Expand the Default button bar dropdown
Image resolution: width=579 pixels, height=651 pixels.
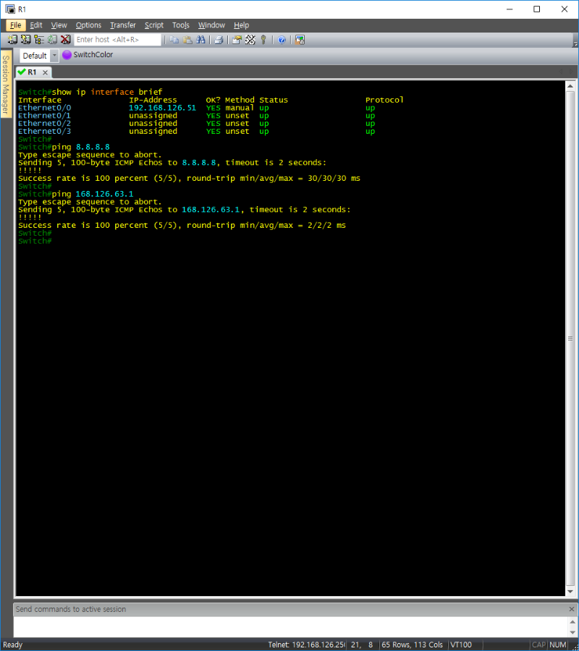pyautogui.click(x=54, y=56)
